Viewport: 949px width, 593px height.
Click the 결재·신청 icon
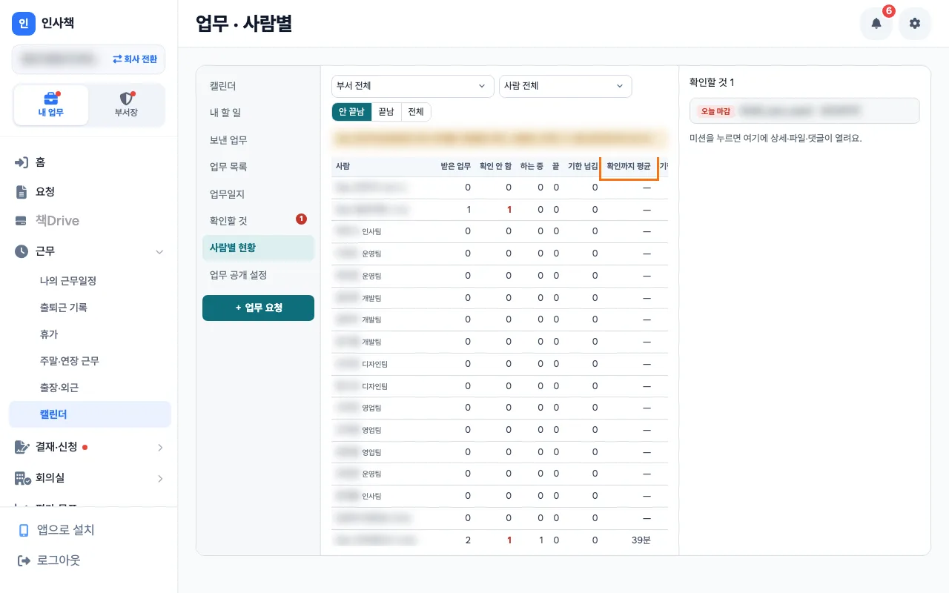click(x=22, y=447)
